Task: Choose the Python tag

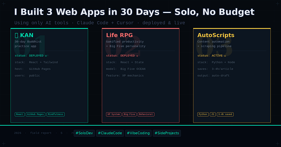Action: [x=203, y=114]
